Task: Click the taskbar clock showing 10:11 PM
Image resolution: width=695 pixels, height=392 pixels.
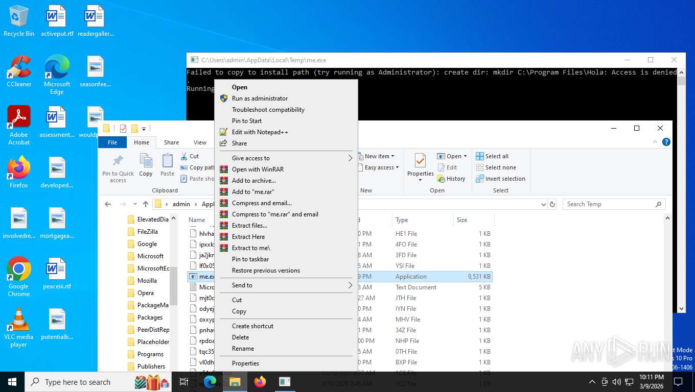Action: pos(651,382)
